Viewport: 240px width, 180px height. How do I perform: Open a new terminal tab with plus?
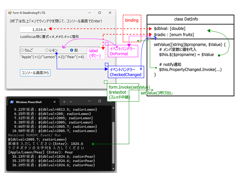[64, 102]
